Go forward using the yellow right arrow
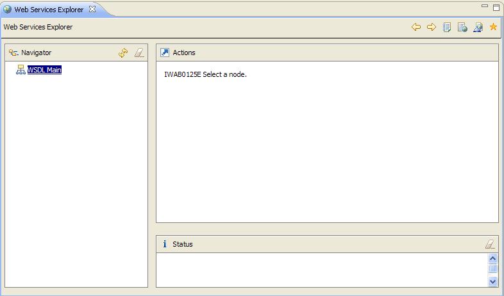This screenshot has width=504, height=296. point(432,27)
